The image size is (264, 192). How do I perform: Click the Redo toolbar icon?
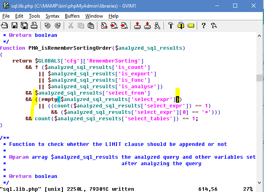(58, 26)
